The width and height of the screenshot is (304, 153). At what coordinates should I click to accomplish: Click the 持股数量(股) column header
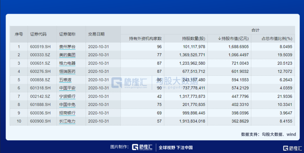coord(193,39)
